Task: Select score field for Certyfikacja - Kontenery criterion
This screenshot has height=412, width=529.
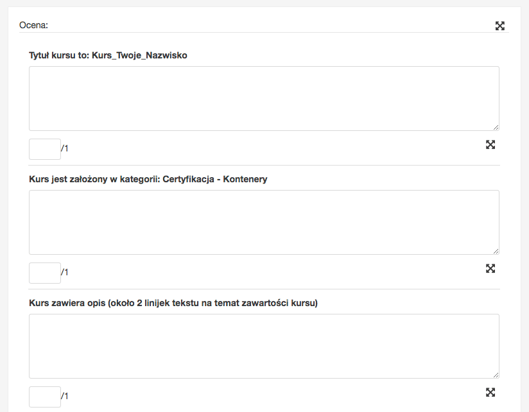Action: click(x=45, y=273)
